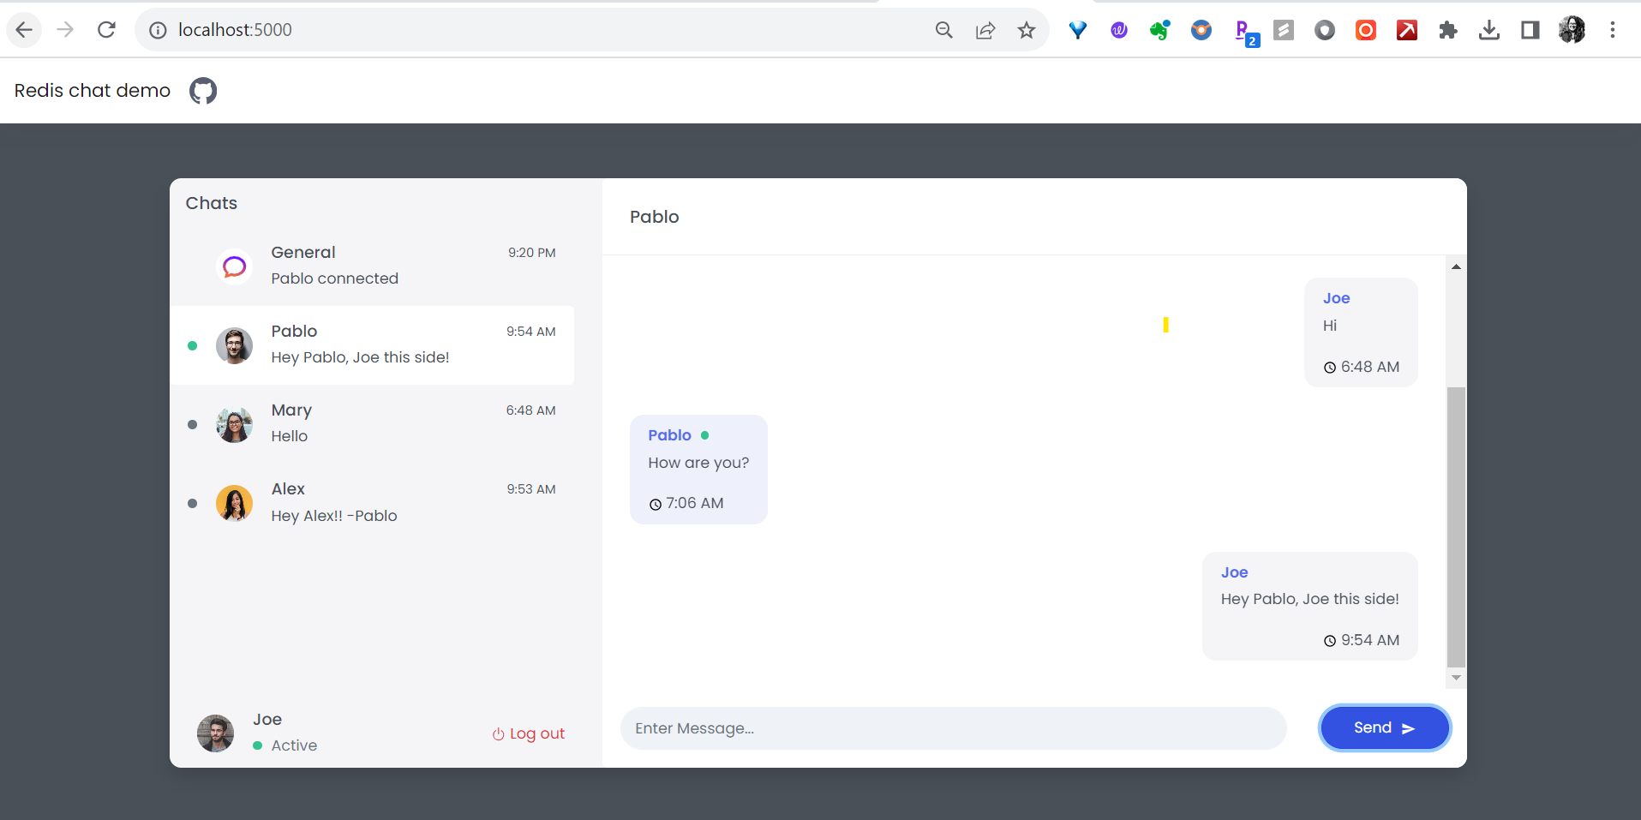Share this page icon
The height and width of the screenshot is (820, 1641).
click(985, 30)
